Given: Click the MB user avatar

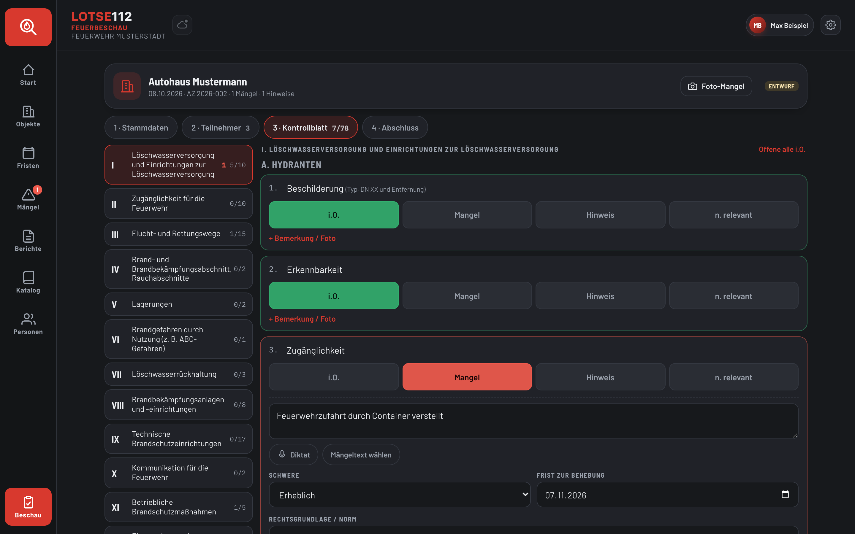Looking at the screenshot, I should click(757, 25).
